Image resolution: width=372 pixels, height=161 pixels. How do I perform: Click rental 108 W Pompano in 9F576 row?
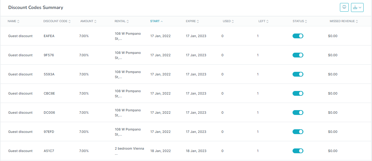[128, 55]
